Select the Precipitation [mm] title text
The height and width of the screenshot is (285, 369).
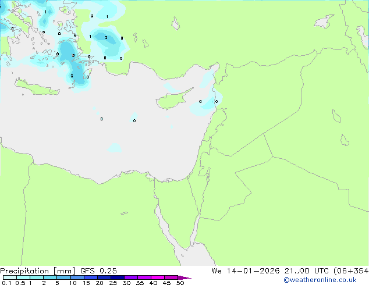[38, 271]
